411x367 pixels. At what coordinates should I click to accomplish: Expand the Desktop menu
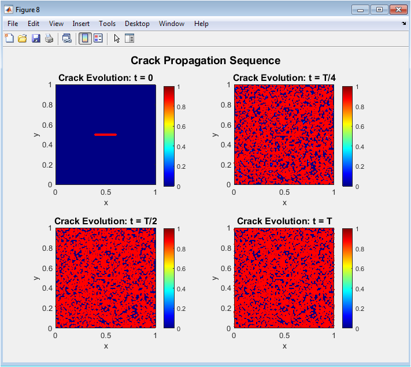137,24
